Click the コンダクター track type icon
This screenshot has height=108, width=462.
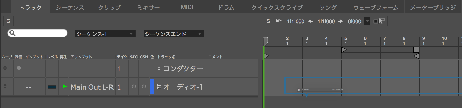[x=159, y=69]
